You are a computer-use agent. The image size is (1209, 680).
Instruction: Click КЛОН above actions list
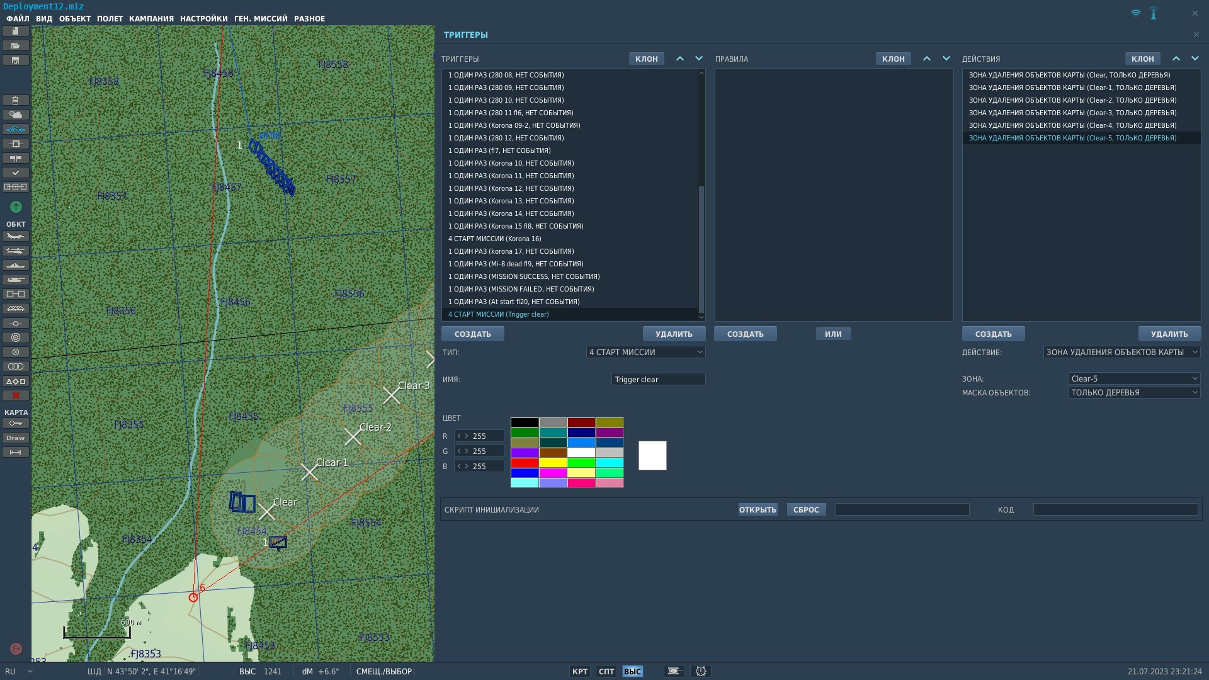[x=1143, y=59]
